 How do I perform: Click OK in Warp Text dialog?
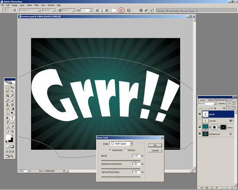155,145
